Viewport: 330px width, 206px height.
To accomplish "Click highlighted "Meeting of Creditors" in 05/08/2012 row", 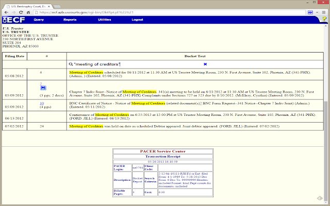I will click(x=86, y=72).
